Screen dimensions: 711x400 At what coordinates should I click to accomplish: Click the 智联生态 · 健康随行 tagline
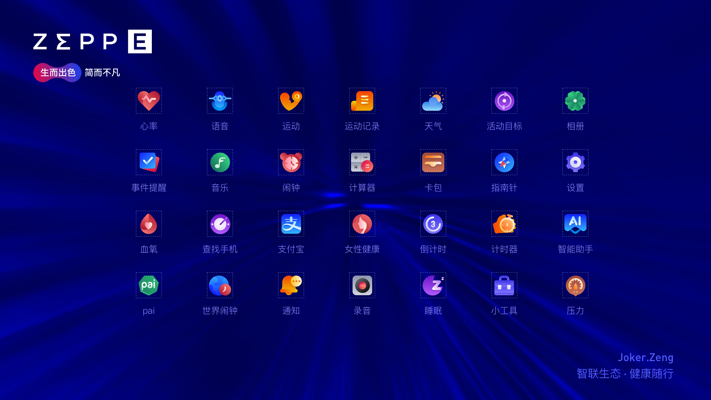625,373
